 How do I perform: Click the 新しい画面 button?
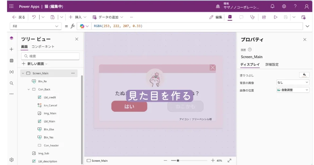click(x=35, y=64)
